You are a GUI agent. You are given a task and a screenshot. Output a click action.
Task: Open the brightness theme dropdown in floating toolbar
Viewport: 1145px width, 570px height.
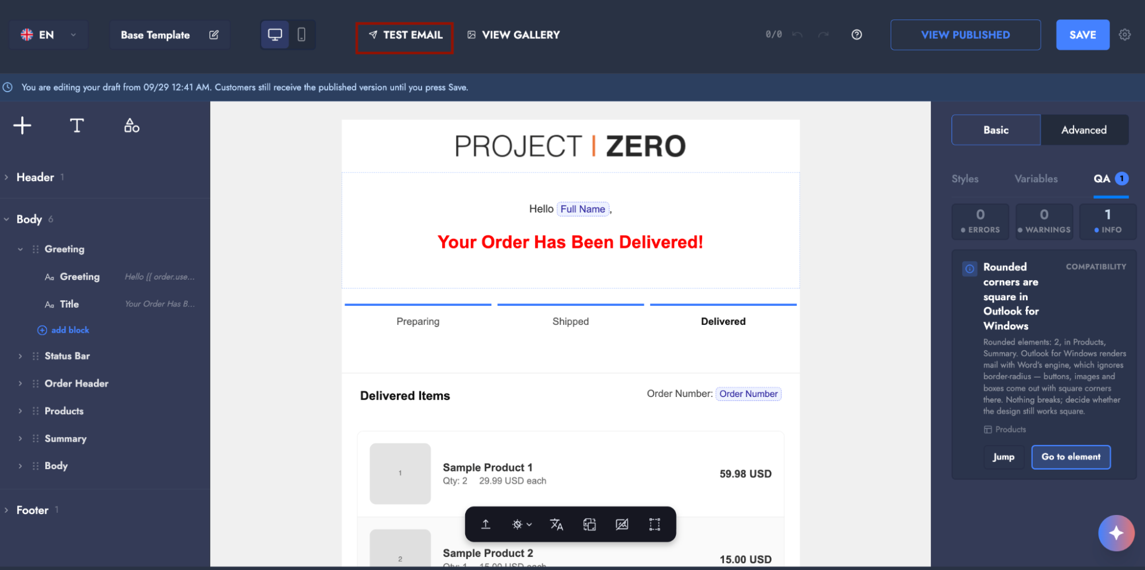click(x=521, y=524)
